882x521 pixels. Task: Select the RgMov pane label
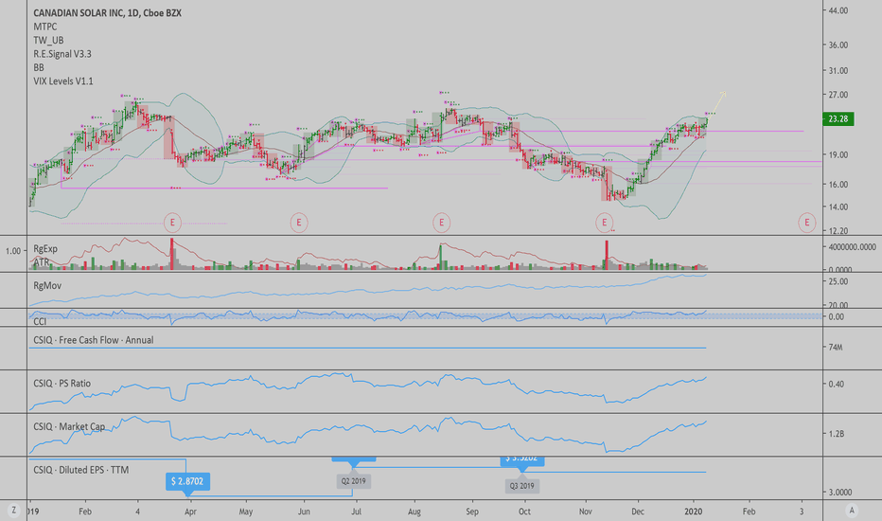(47, 285)
